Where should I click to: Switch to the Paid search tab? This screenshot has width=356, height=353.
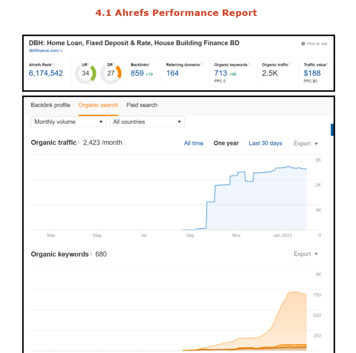pyautogui.click(x=142, y=105)
